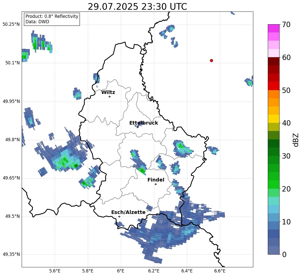
Task: Click the 6.6°E longitude label
Action: [x=220, y=271]
